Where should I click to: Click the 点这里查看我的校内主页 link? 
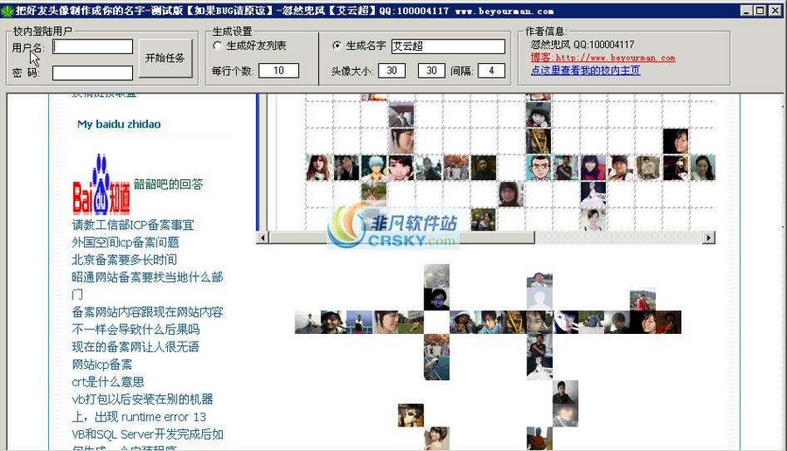tap(585, 70)
